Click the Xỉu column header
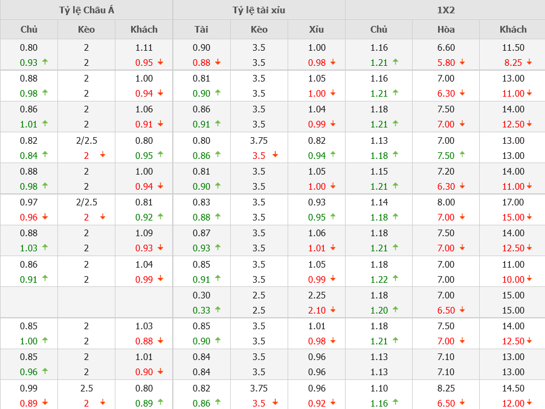Viewport: 545px width, 409px height. 316,29
